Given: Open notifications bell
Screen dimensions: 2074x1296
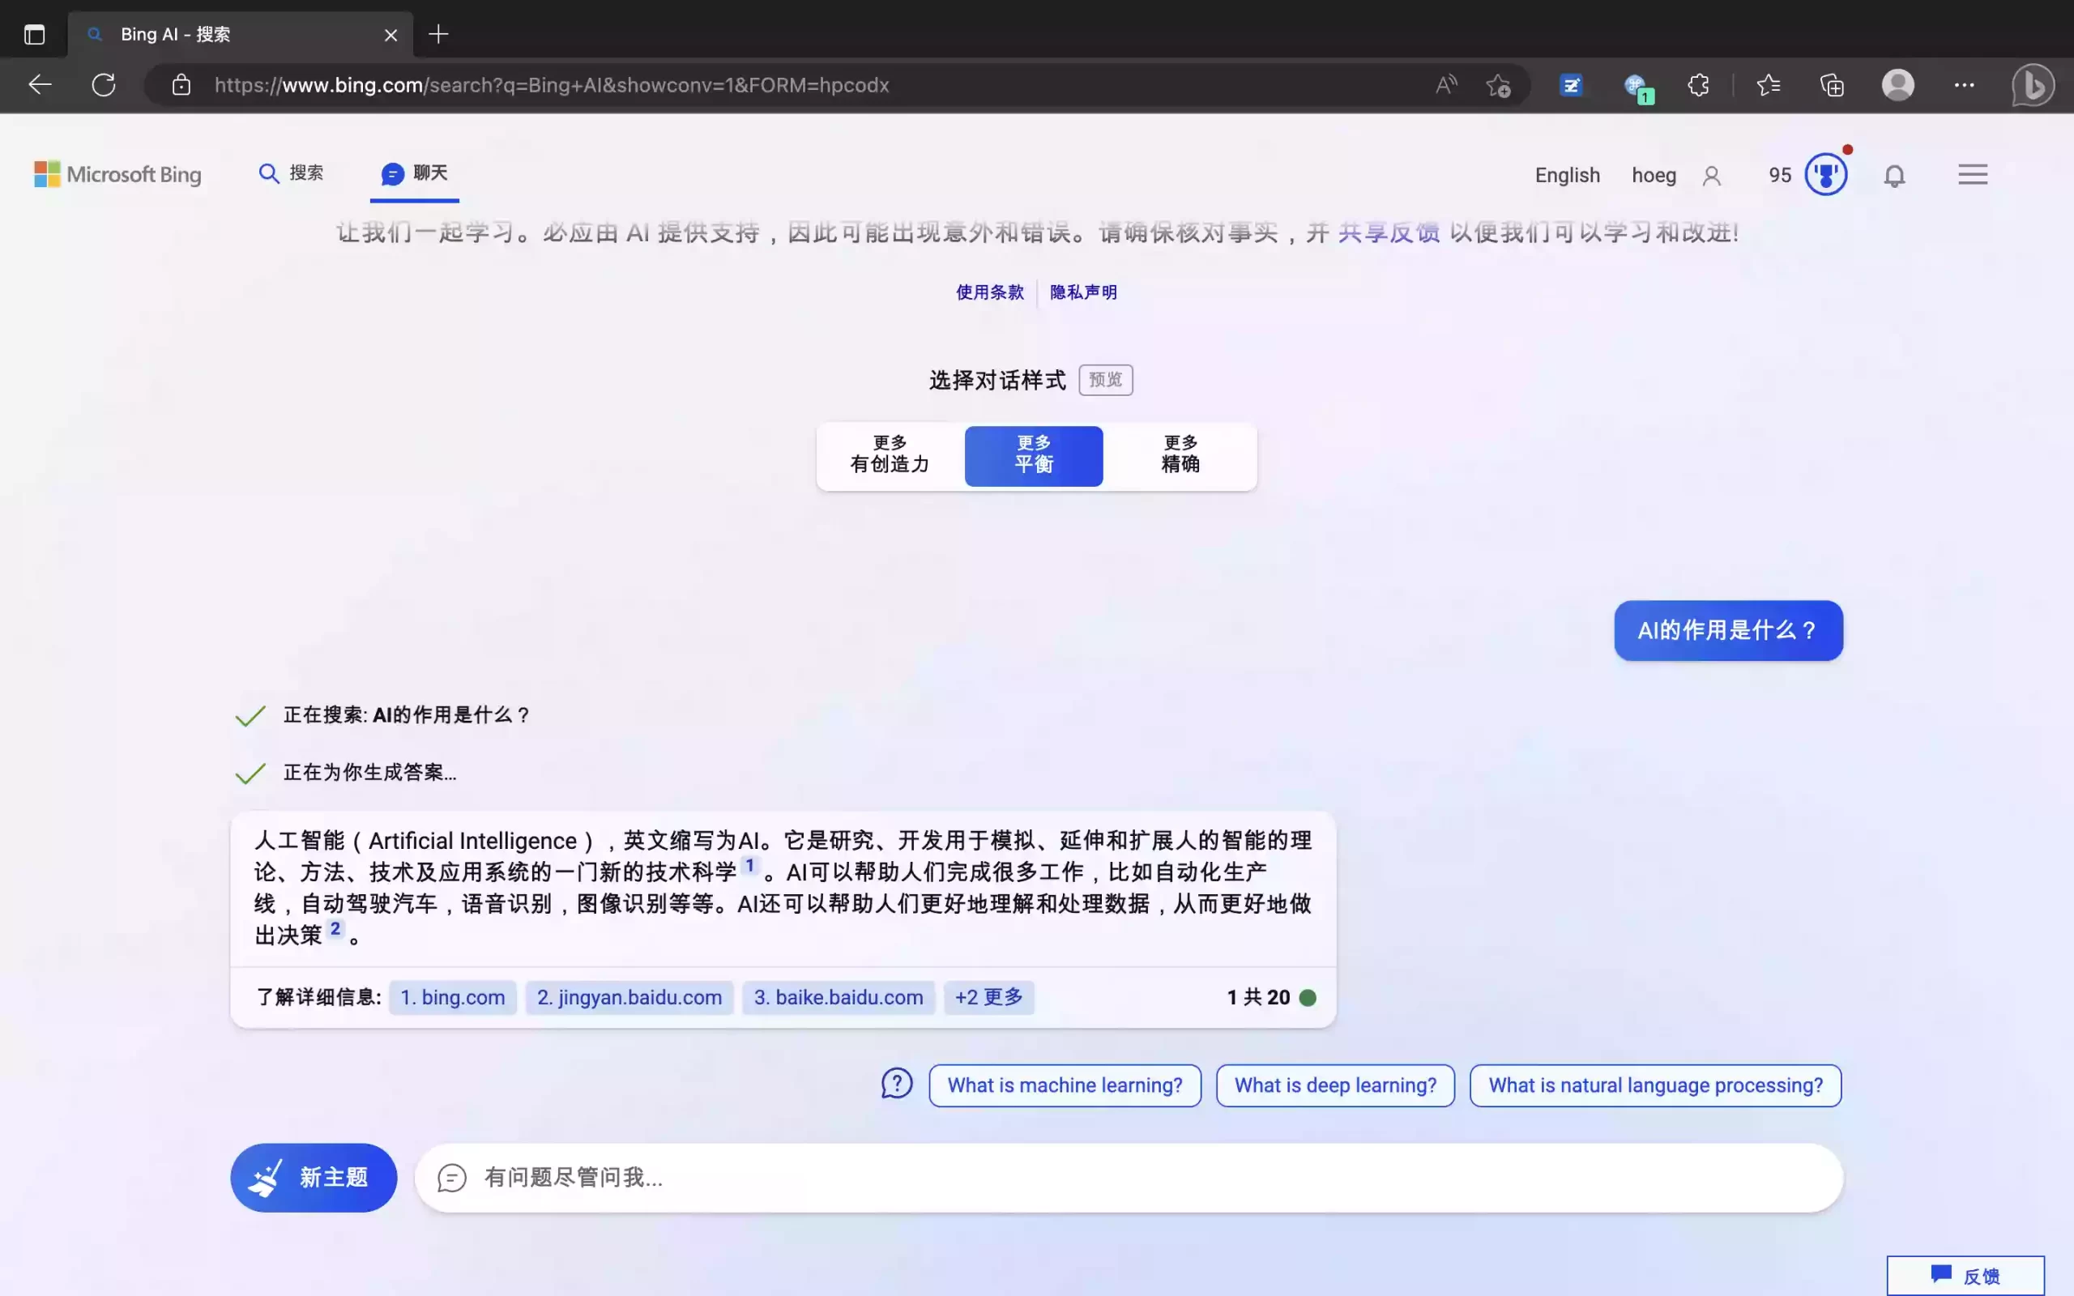Looking at the screenshot, I should tap(1894, 176).
